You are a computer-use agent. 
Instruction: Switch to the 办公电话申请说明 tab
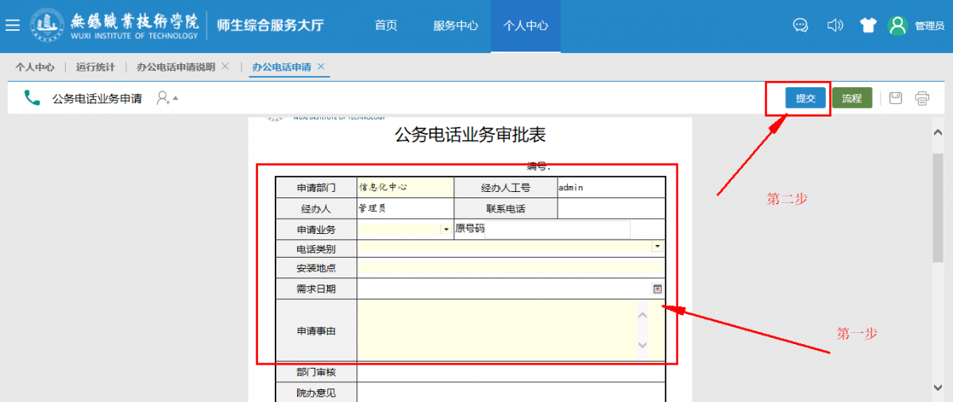click(176, 67)
